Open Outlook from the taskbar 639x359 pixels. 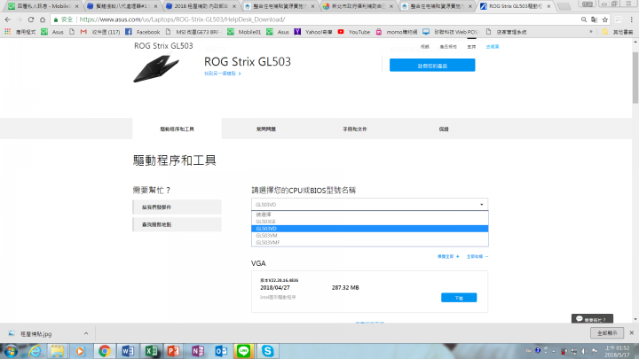(221, 351)
